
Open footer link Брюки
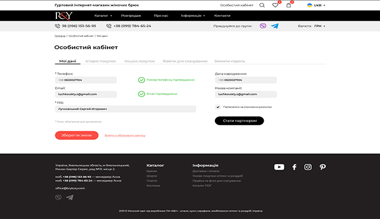click(x=152, y=171)
